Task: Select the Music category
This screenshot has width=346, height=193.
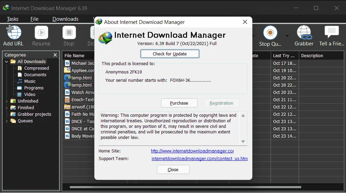Action: [30, 81]
